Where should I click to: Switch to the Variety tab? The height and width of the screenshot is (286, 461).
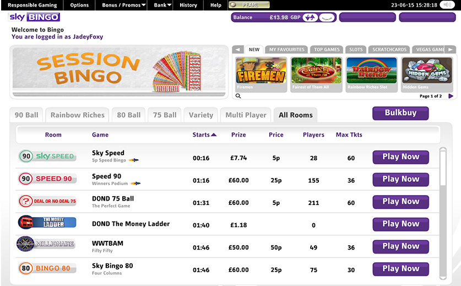tap(201, 115)
